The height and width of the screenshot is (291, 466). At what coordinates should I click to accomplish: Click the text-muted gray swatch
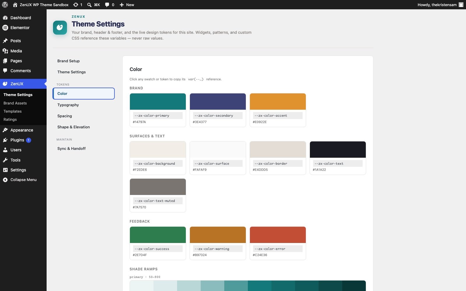[158, 187]
